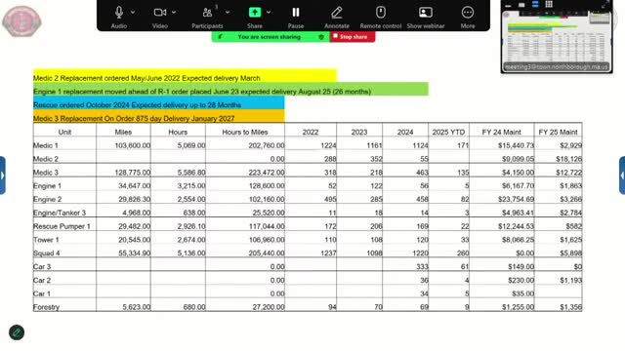Click the 'You are screen sharing' banner
Screen dimensions: 625x351
270,37
